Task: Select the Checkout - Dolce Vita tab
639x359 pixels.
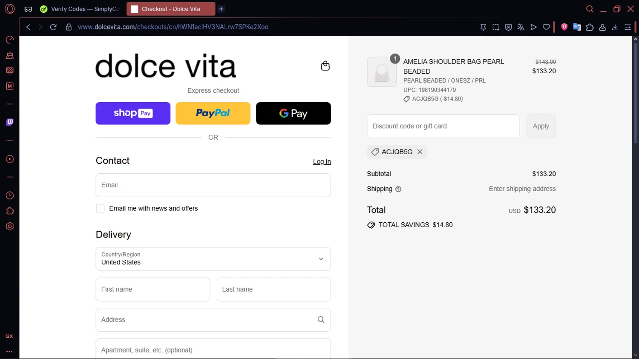Action: (x=170, y=9)
